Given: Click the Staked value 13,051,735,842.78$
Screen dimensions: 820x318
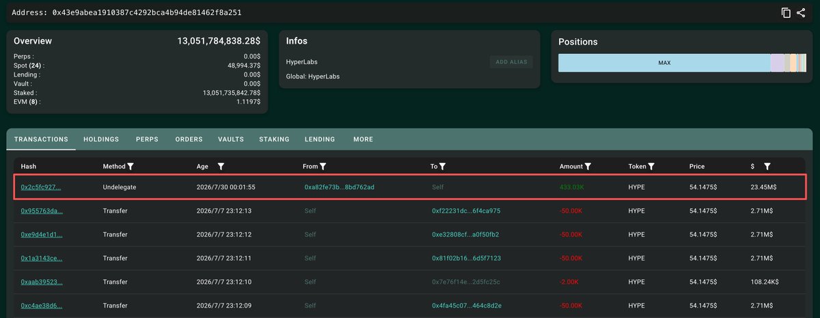Looking at the screenshot, I should [232, 92].
